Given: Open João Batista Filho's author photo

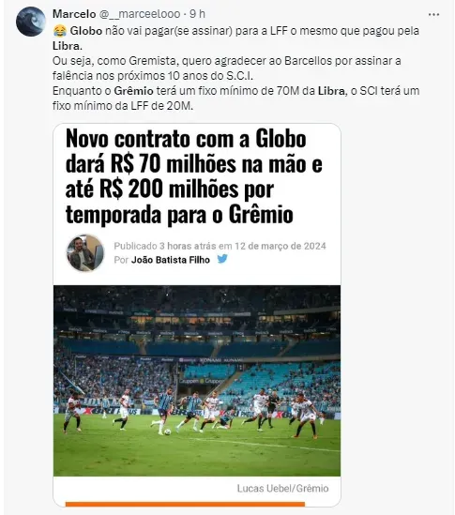Looking at the screenshot, I should 85,253.
